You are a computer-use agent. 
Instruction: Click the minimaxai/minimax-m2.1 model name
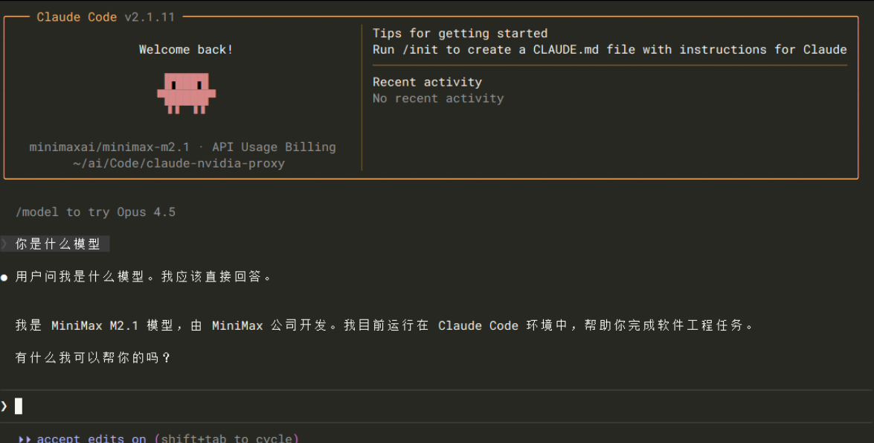coord(109,147)
